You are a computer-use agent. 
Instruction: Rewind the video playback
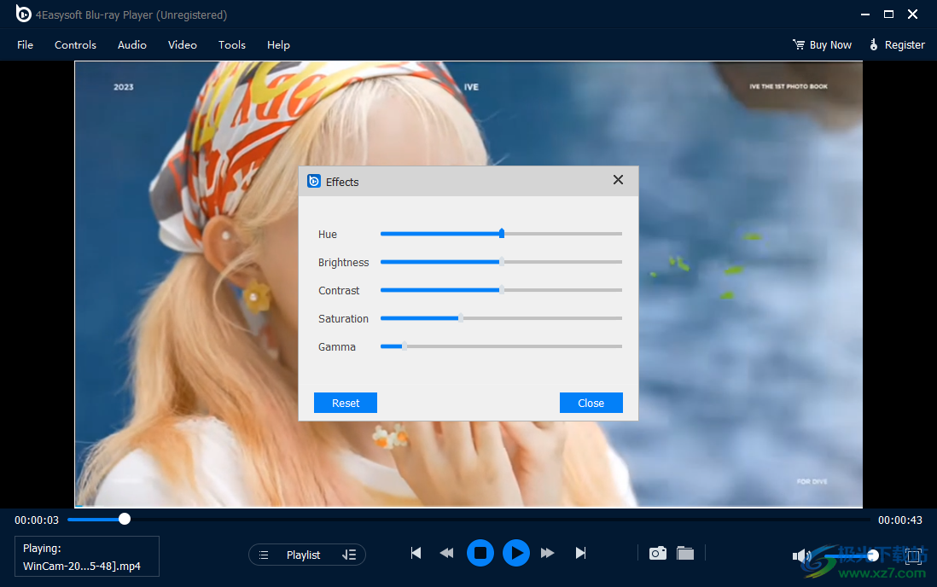[x=446, y=553]
